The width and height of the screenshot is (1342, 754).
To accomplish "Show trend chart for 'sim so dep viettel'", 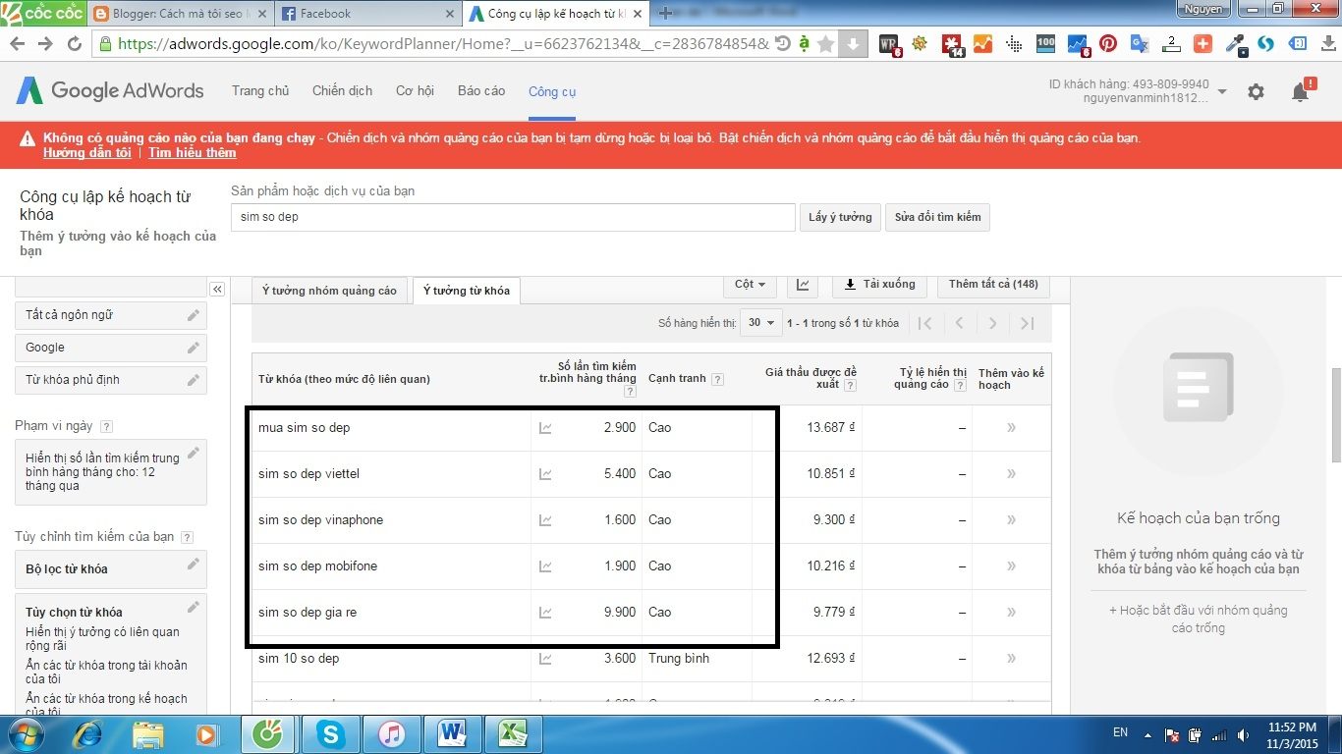I will click(x=545, y=474).
